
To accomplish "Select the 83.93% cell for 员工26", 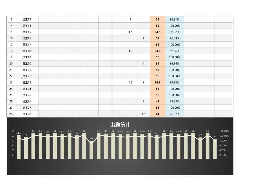I will click(x=175, y=101).
